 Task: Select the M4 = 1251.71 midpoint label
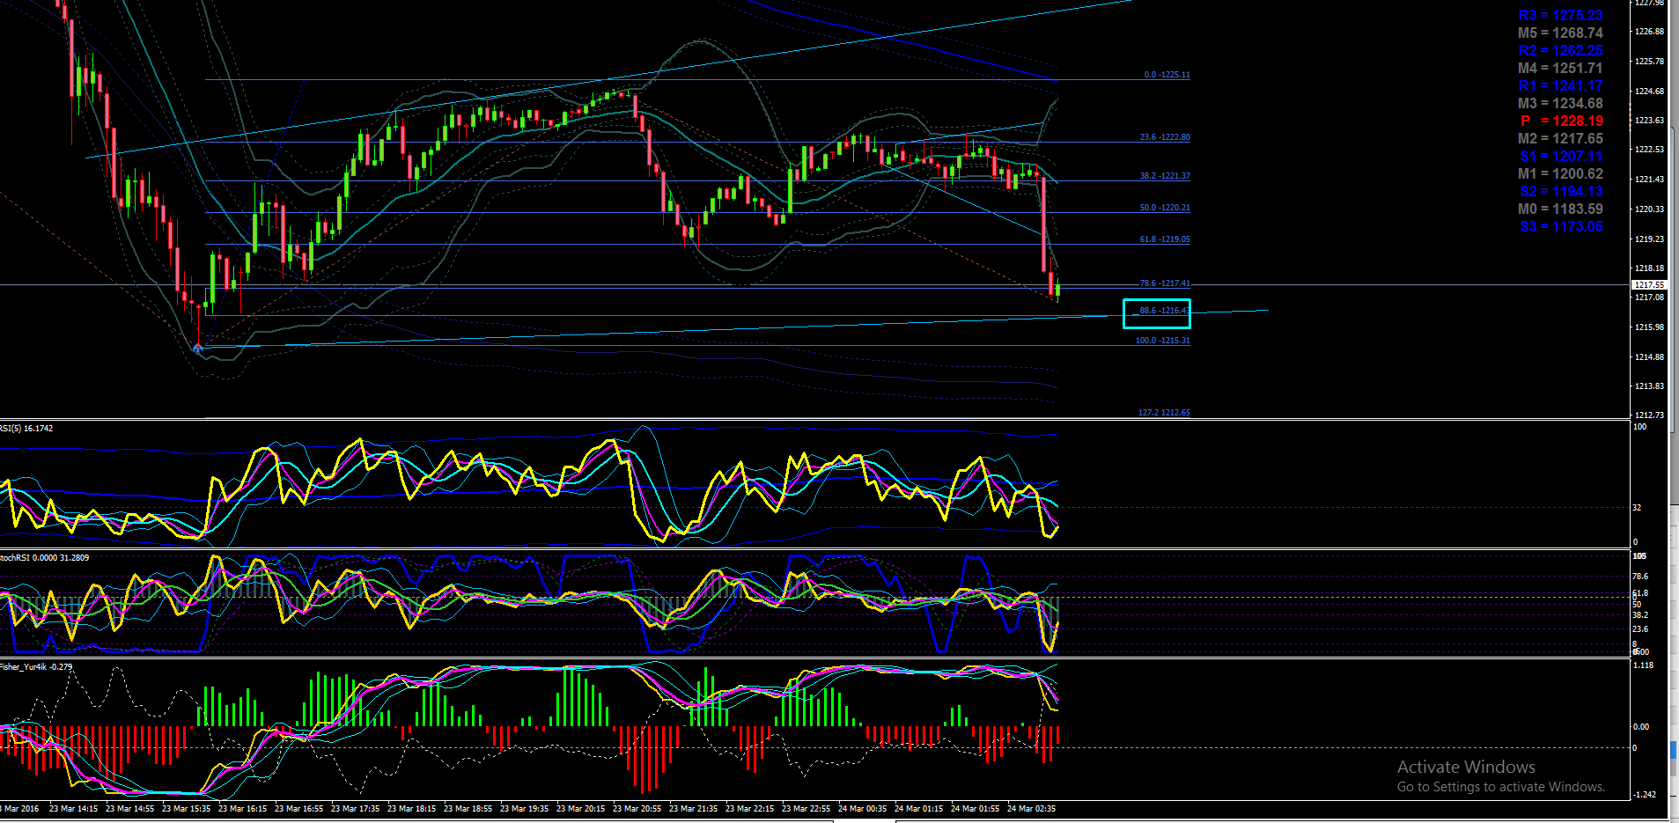pos(1560,69)
